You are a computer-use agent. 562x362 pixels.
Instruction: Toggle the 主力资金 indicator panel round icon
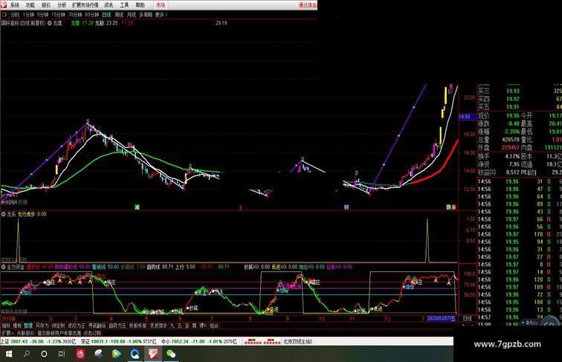click(x=3, y=267)
